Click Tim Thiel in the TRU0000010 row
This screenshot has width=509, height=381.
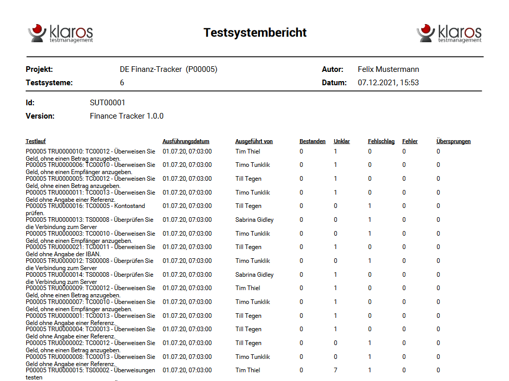[x=248, y=151]
